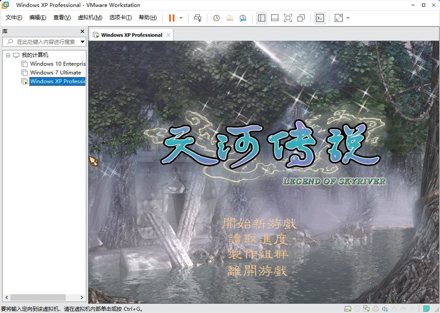Click the Send Ctrl+Alt+Del icon
Viewport: 440px width, 313px height.
(198, 18)
